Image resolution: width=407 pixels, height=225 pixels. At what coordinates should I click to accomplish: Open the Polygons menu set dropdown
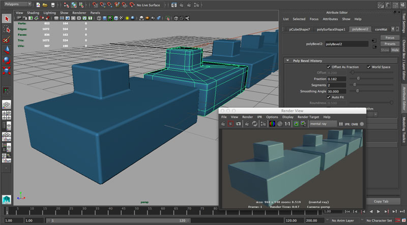(18, 5)
